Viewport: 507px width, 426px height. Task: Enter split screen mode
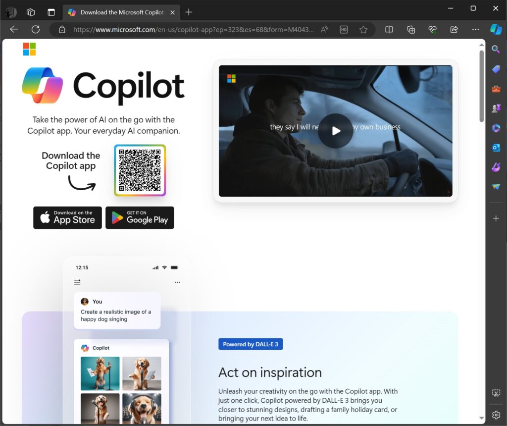point(389,29)
